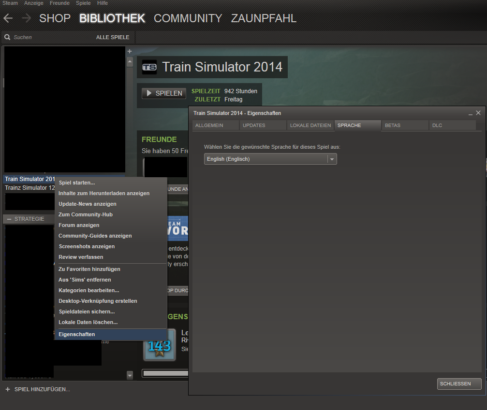
Task: Choose 'Aus 'Sims' entfernen'
Action: pyautogui.click(x=111, y=280)
